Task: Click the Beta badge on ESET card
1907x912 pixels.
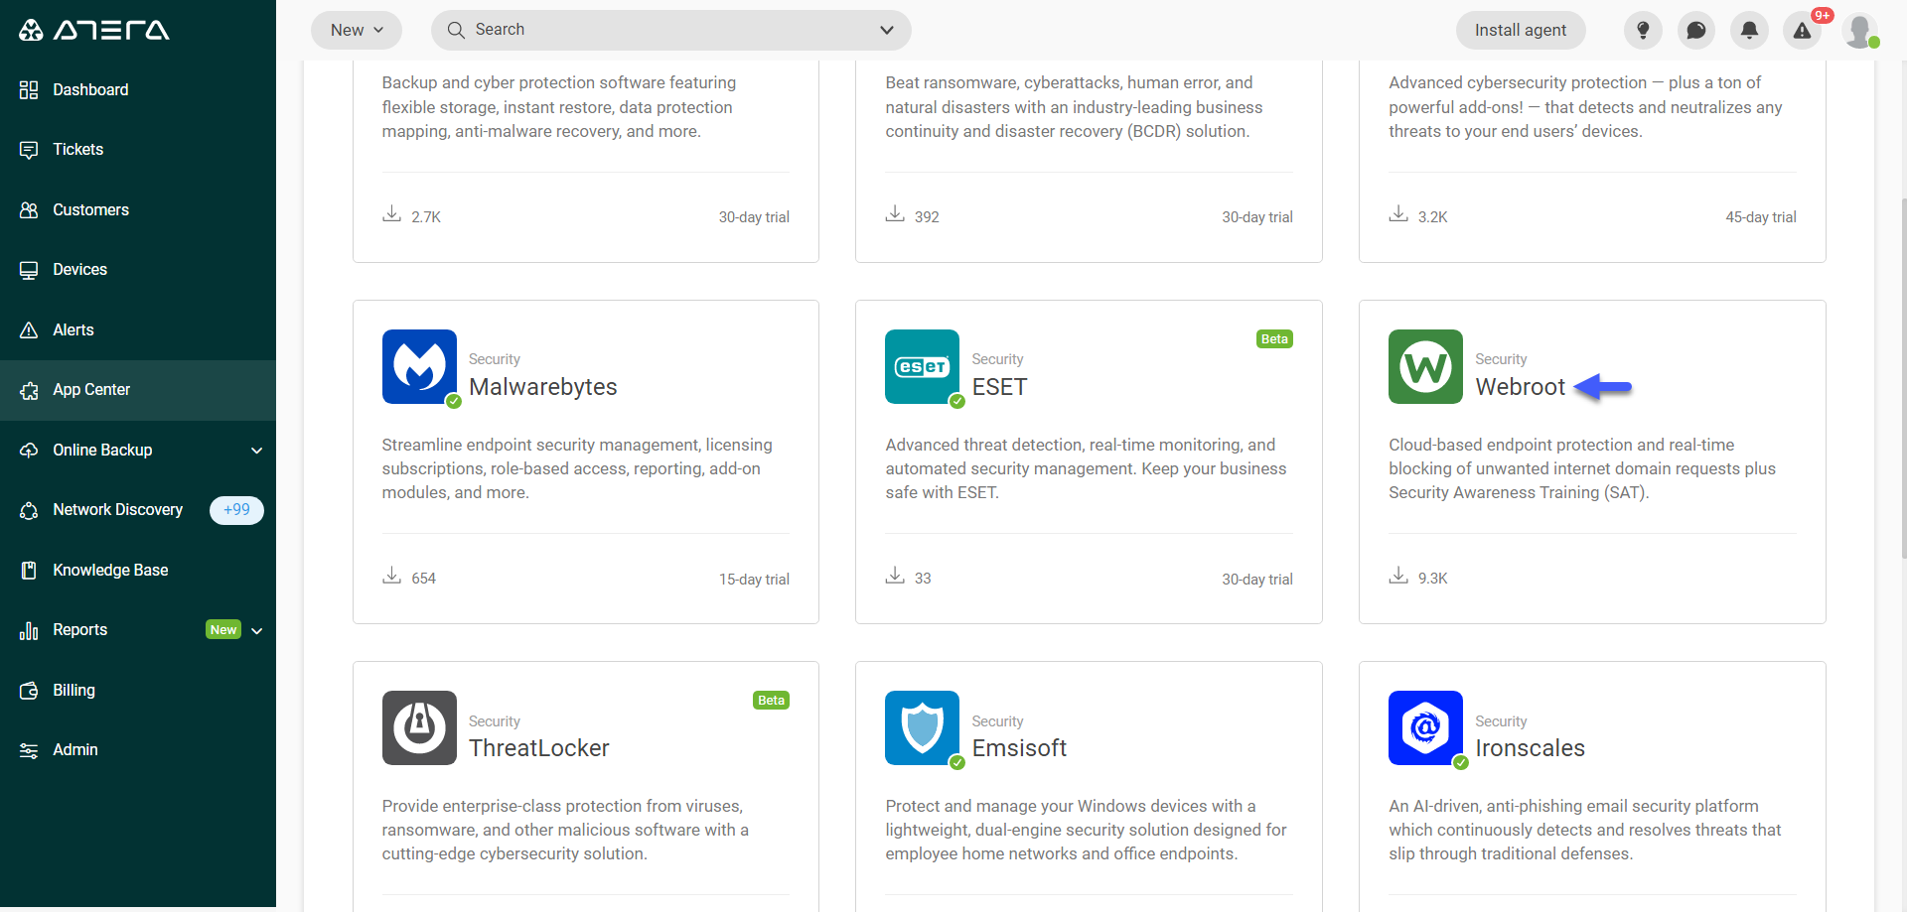Action: [1274, 339]
